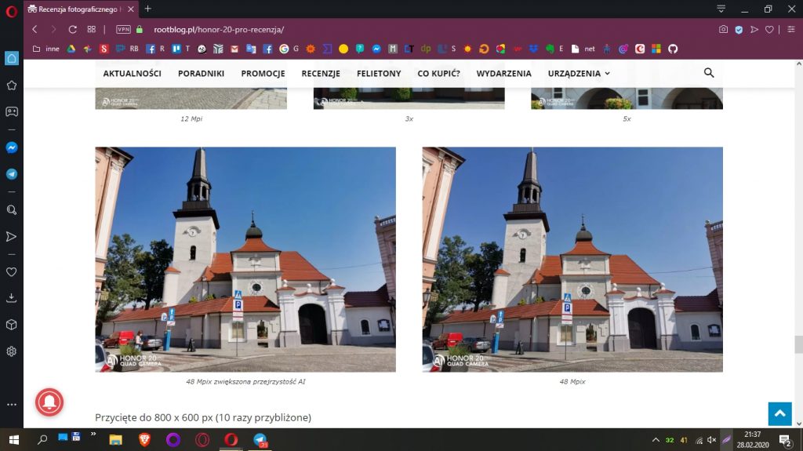The height and width of the screenshot is (451, 803).
Task: Toggle the VPN badge in address bar
Action: pos(123,29)
